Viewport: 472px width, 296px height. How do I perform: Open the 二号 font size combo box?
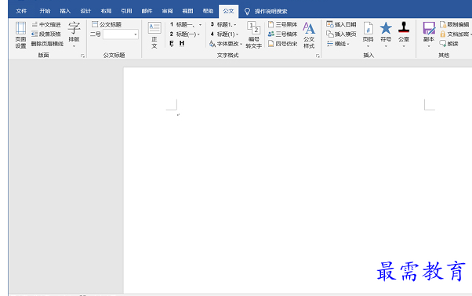121,34
